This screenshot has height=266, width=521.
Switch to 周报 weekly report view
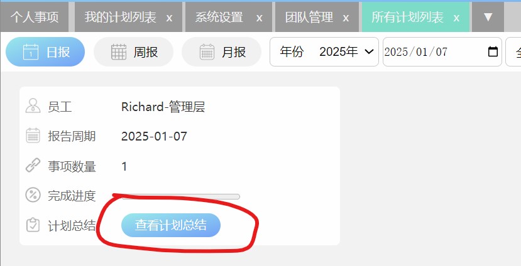point(134,51)
